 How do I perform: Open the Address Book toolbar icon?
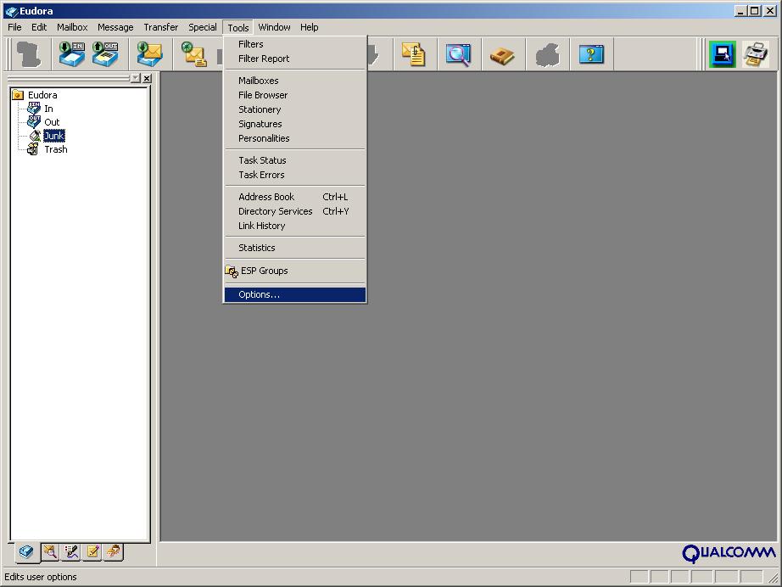[x=502, y=55]
